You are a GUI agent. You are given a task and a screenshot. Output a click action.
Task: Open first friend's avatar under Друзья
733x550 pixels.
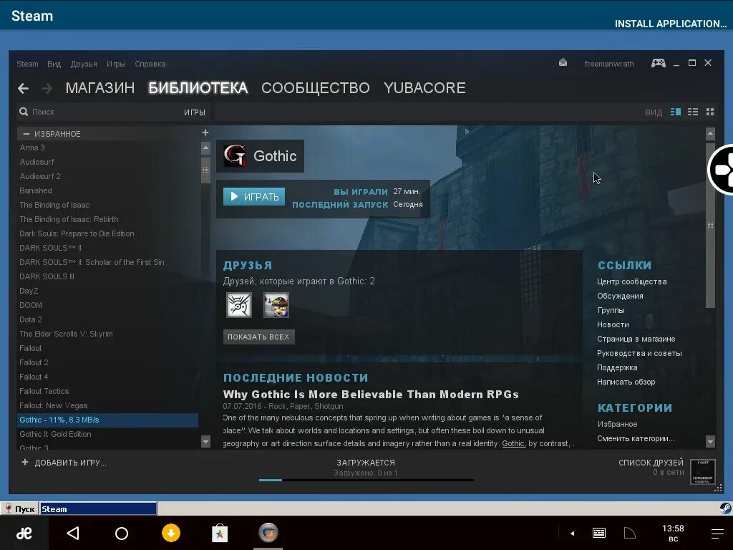[239, 305]
